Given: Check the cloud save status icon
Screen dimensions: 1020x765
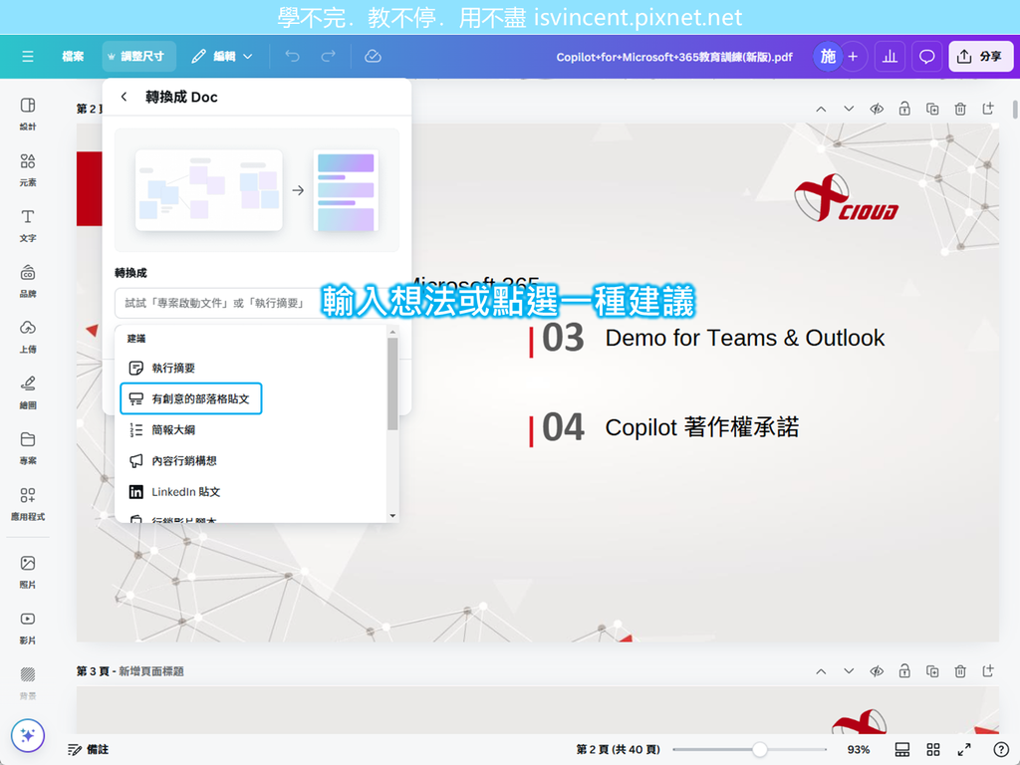Looking at the screenshot, I should click(x=373, y=57).
